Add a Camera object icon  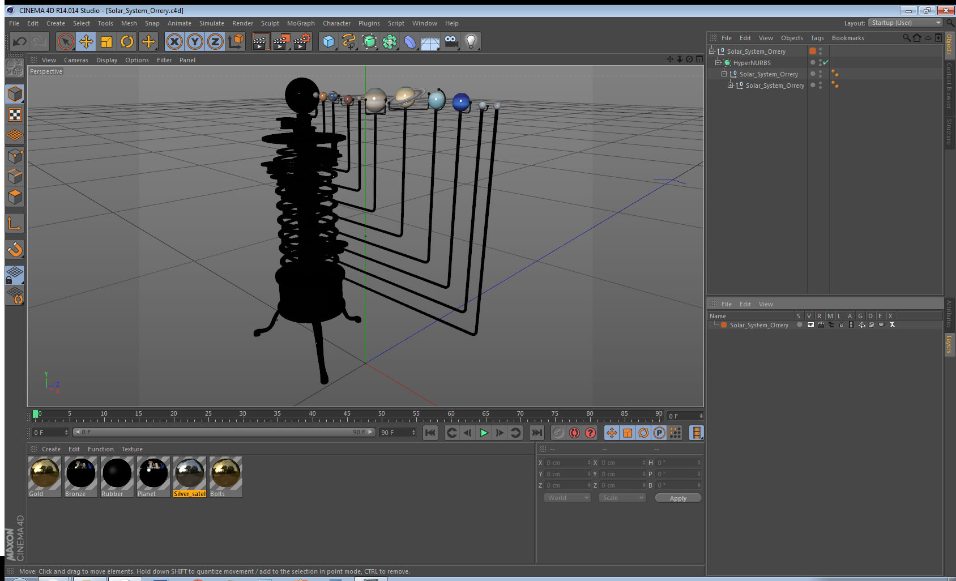pos(451,41)
